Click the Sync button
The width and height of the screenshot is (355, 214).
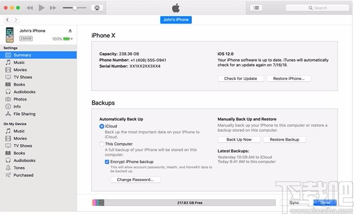coord(294,203)
